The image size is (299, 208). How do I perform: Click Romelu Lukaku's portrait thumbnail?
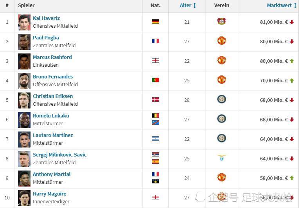pyautogui.click(x=24, y=120)
